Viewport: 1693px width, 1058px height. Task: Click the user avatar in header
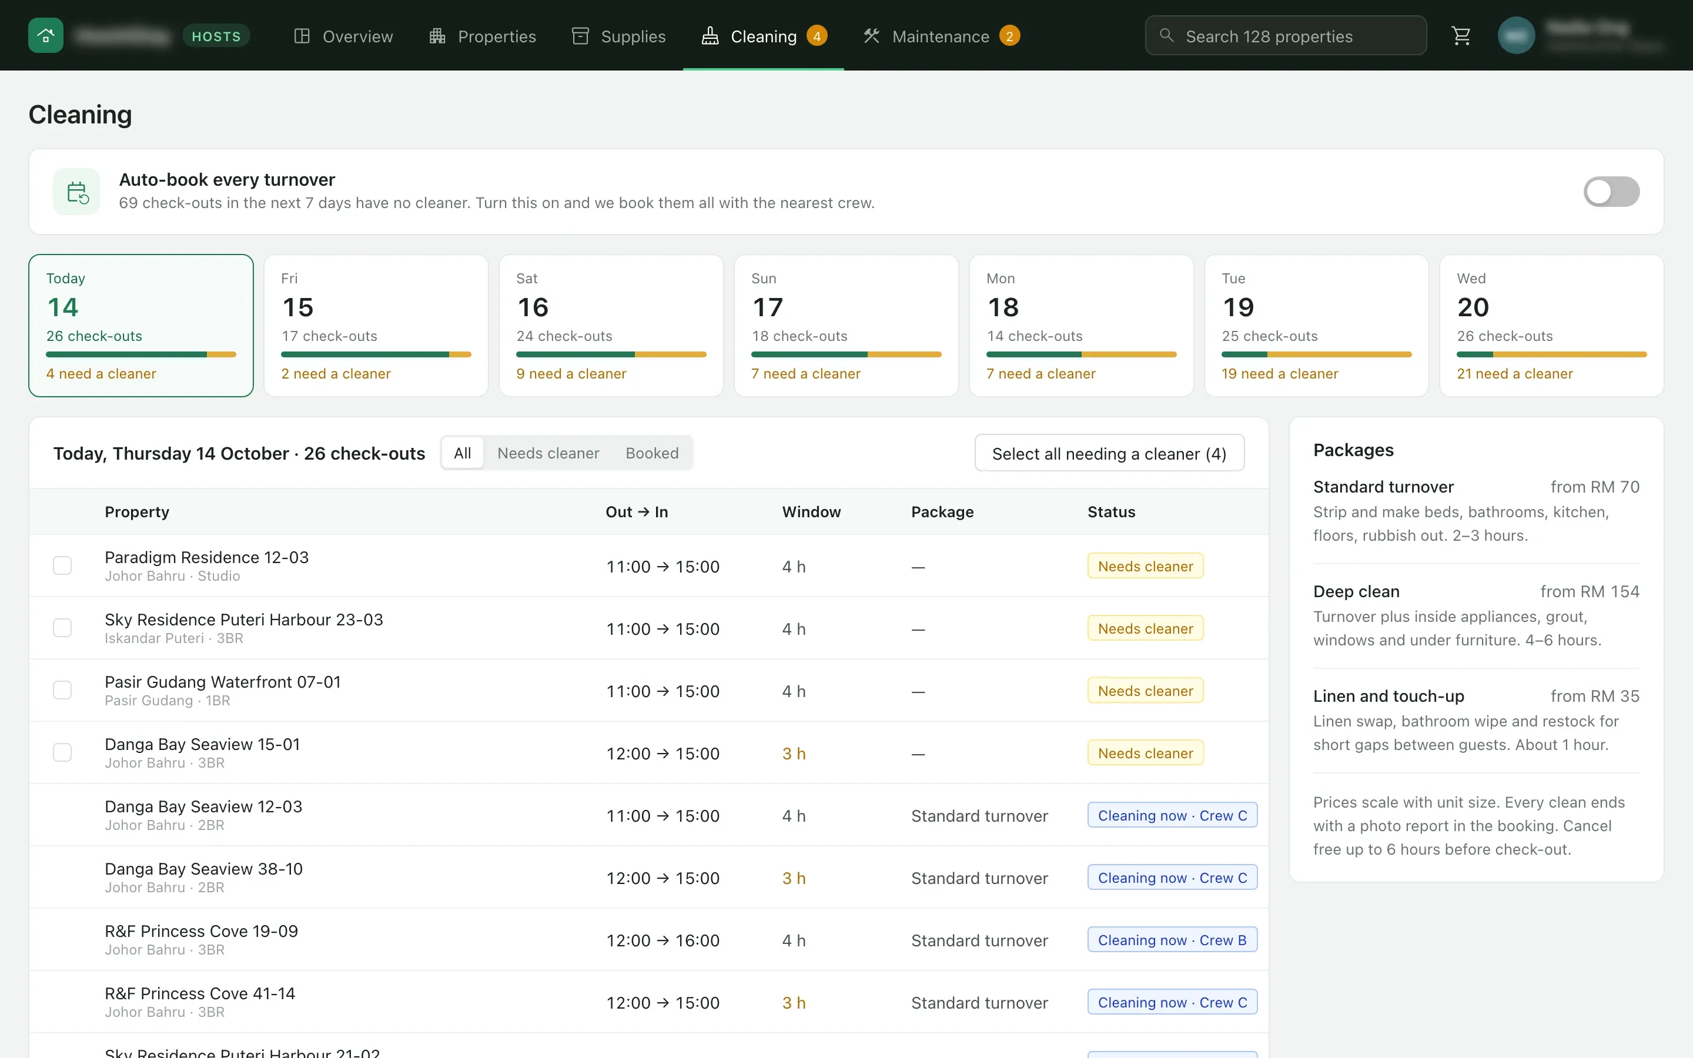click(1516, 36)
